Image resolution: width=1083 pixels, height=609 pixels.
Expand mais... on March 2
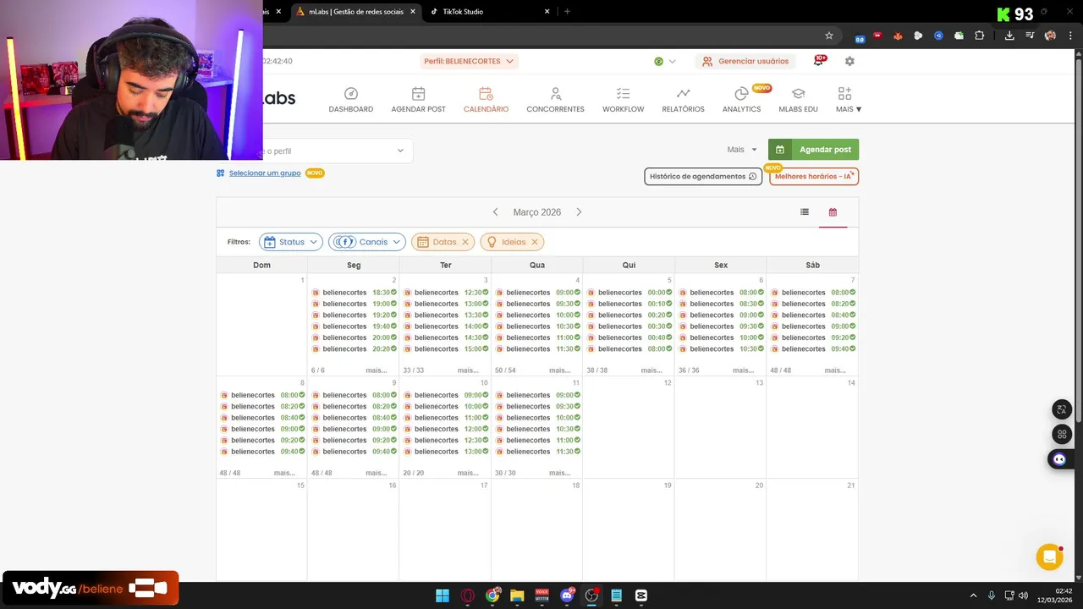[376, 370]
